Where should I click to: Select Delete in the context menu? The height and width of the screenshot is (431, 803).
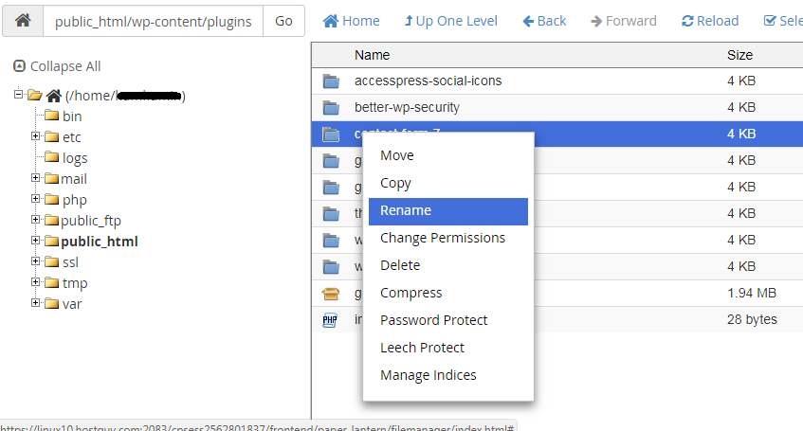click(400, 265)
